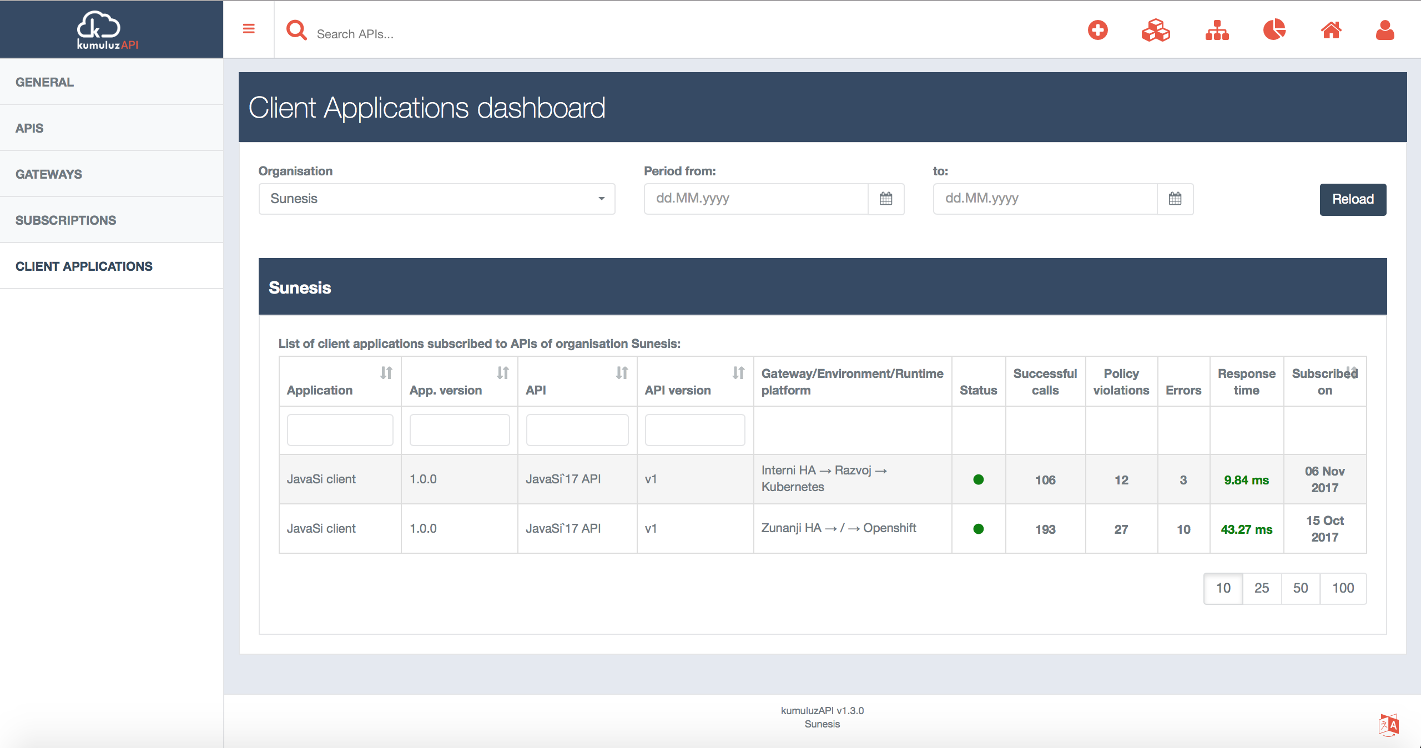Open statistics via the pie chart icon
Viewport: 1421px width, 748px height.
1274,30
